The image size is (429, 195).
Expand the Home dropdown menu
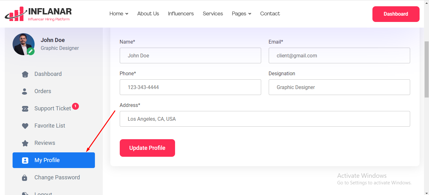[118, 14]
